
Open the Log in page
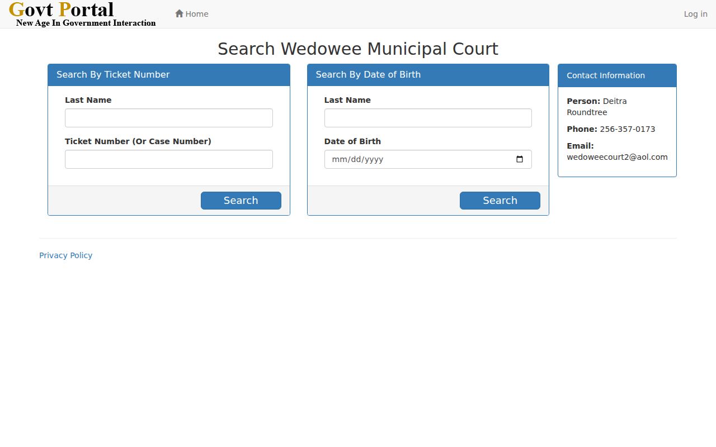click(695, 14)
